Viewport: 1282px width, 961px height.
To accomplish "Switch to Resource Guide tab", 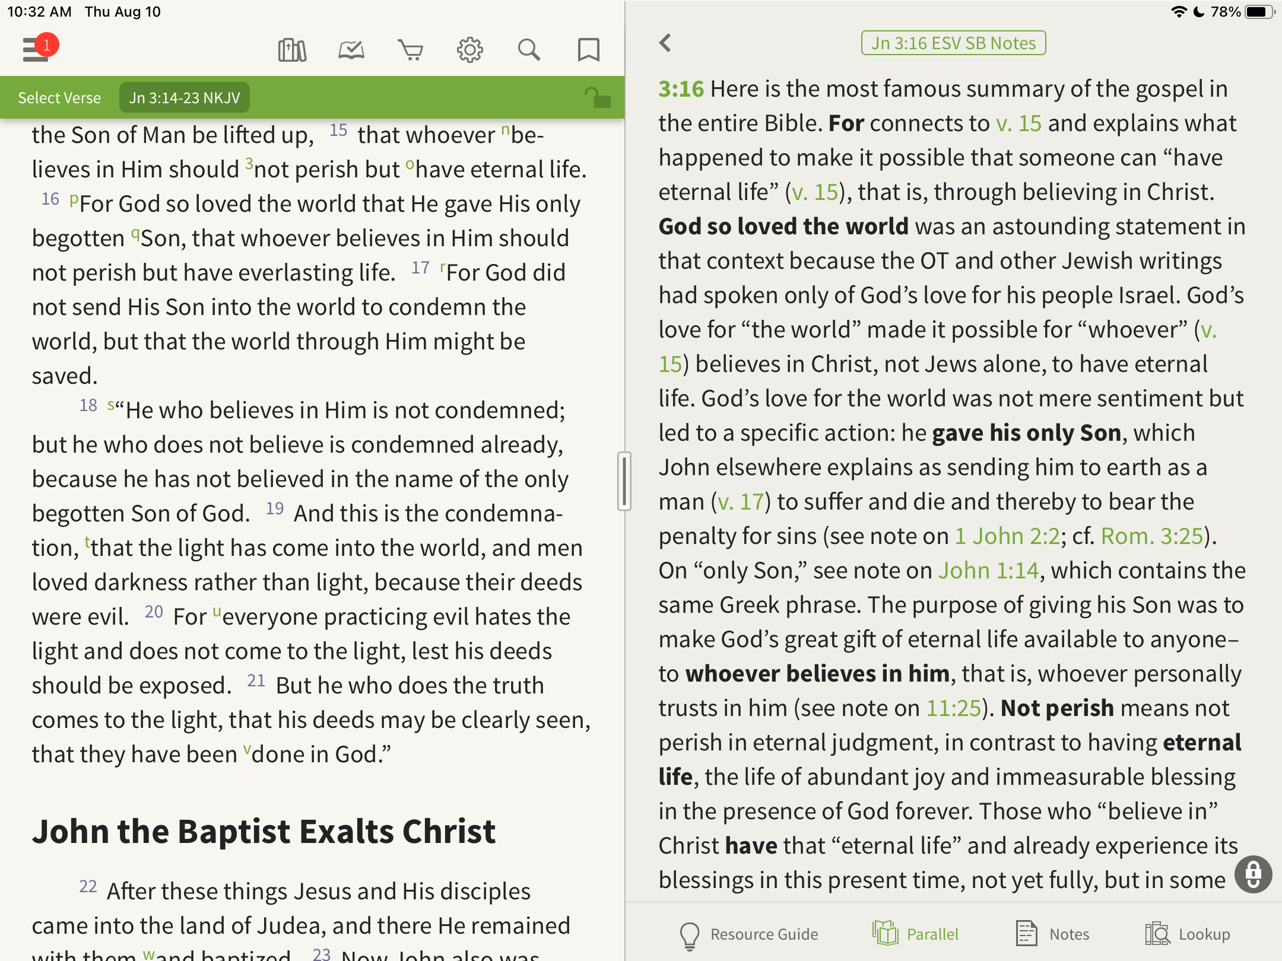I will tap(748, 934).
